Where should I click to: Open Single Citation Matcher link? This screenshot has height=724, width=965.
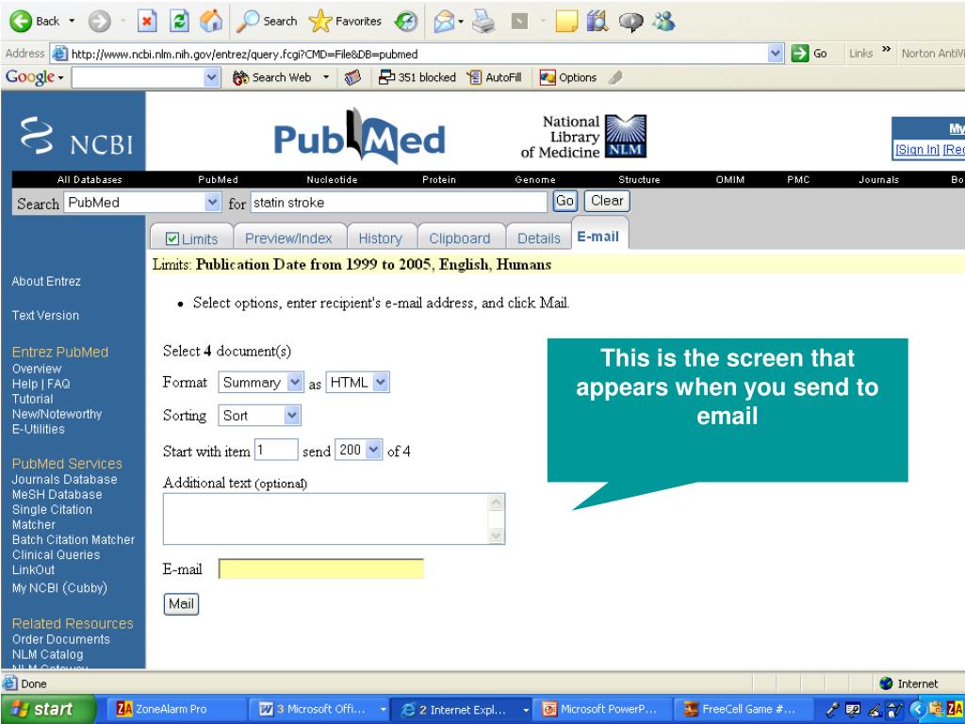tap(52, 518)
